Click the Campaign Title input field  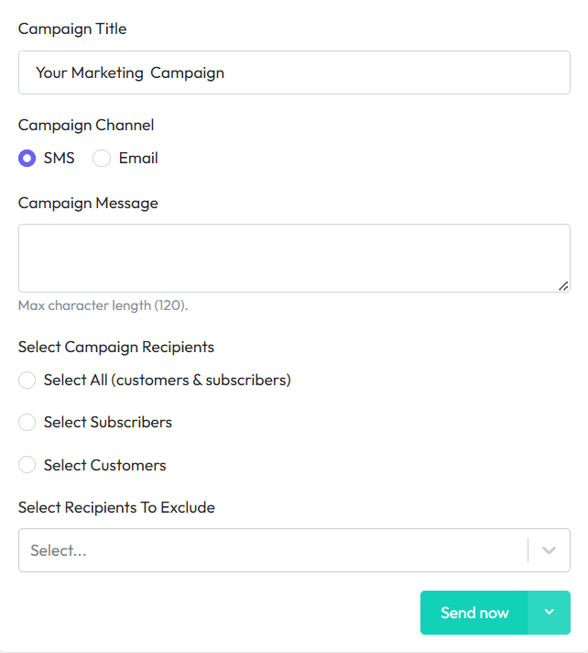click(x=293, y=72)
